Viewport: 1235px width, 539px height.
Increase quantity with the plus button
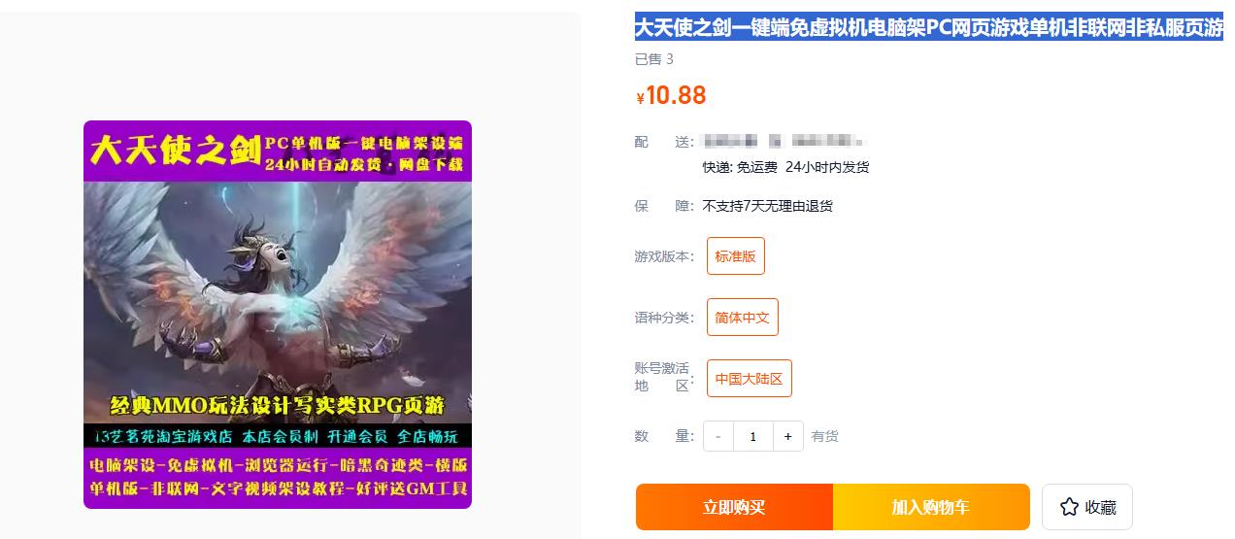[788, 436]
